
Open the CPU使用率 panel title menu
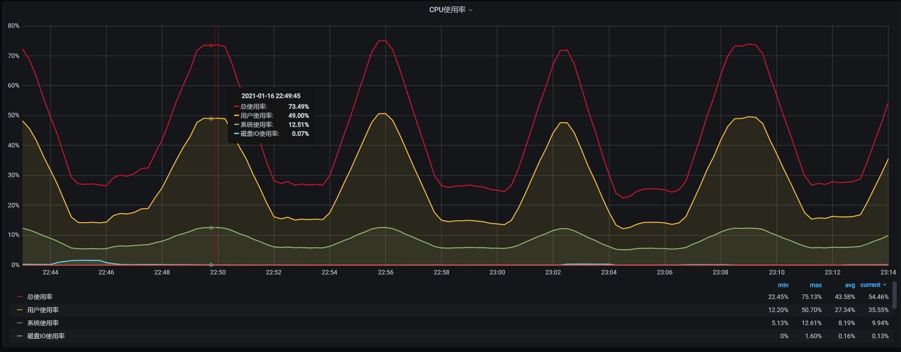447,10
